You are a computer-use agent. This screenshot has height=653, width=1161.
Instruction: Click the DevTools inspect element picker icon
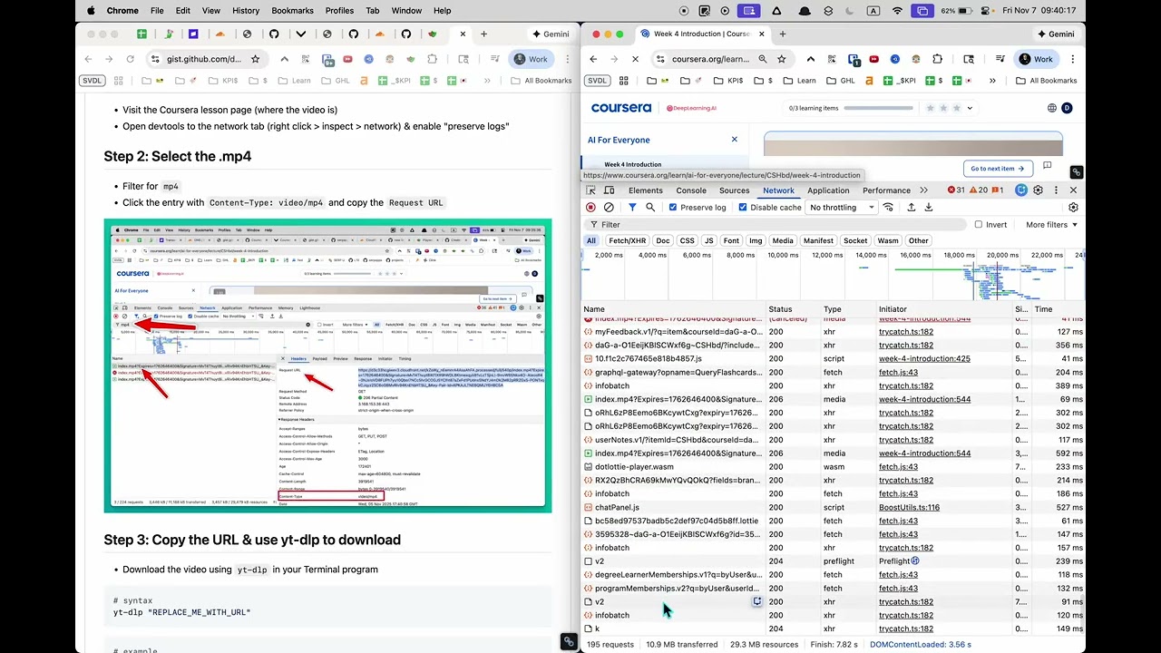pyautogui.click(x=590, y=190)
